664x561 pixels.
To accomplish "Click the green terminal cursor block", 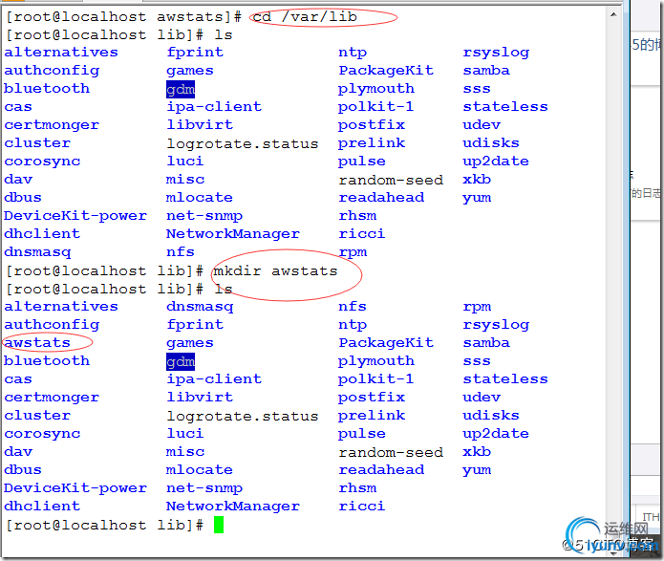I will pos(219,525).
